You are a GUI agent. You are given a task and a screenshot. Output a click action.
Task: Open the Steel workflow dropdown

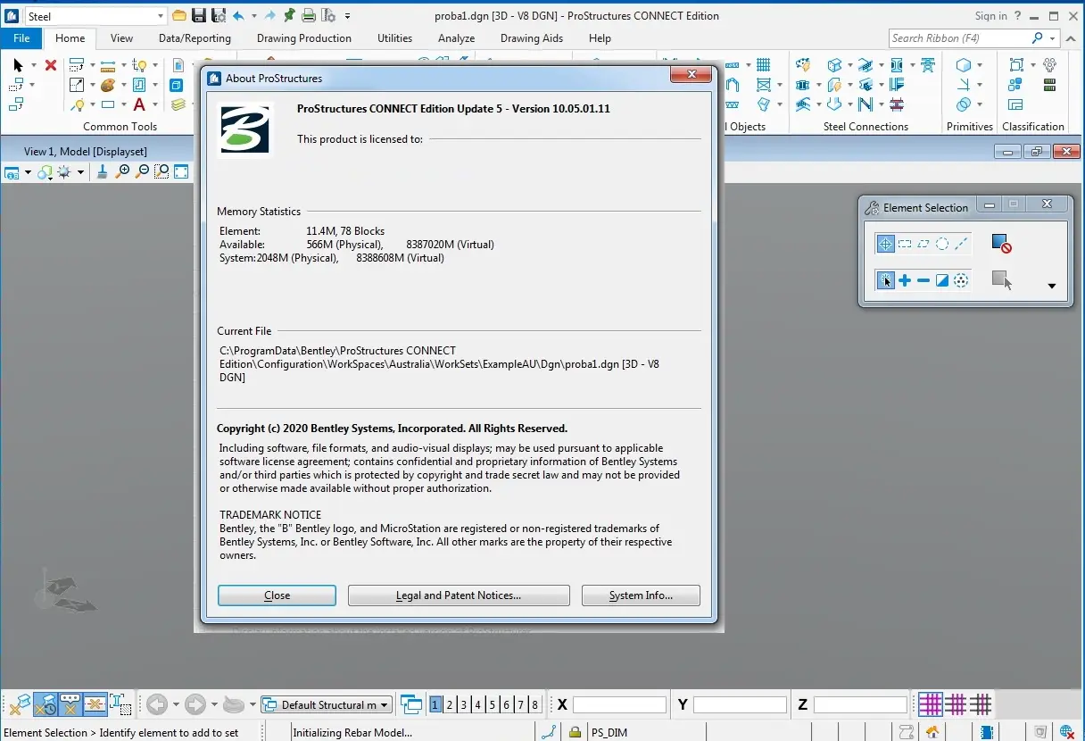[x=161, y=16]
